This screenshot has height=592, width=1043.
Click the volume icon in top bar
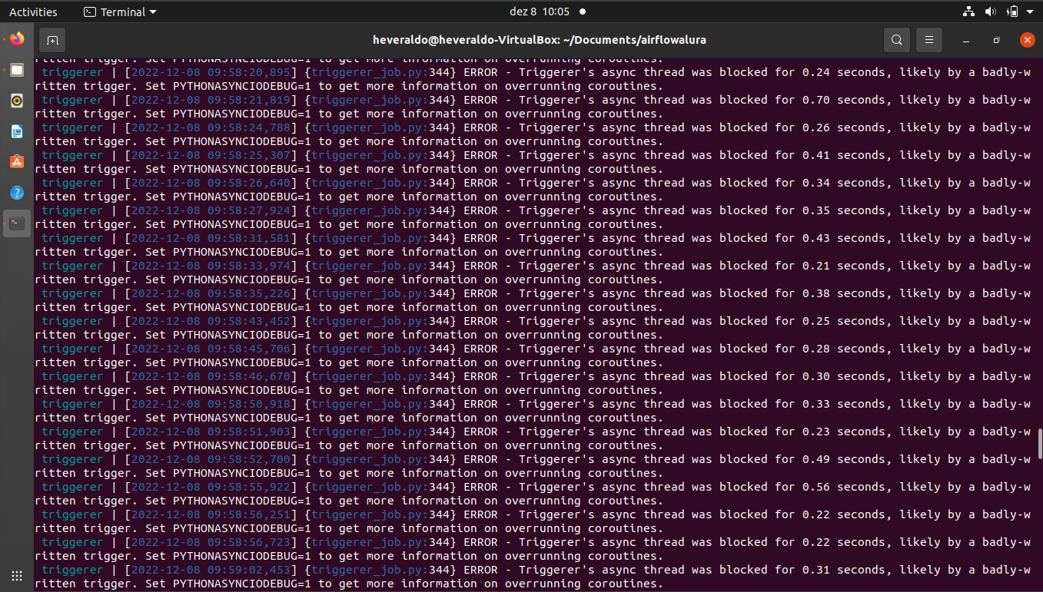tap(990, 12)
